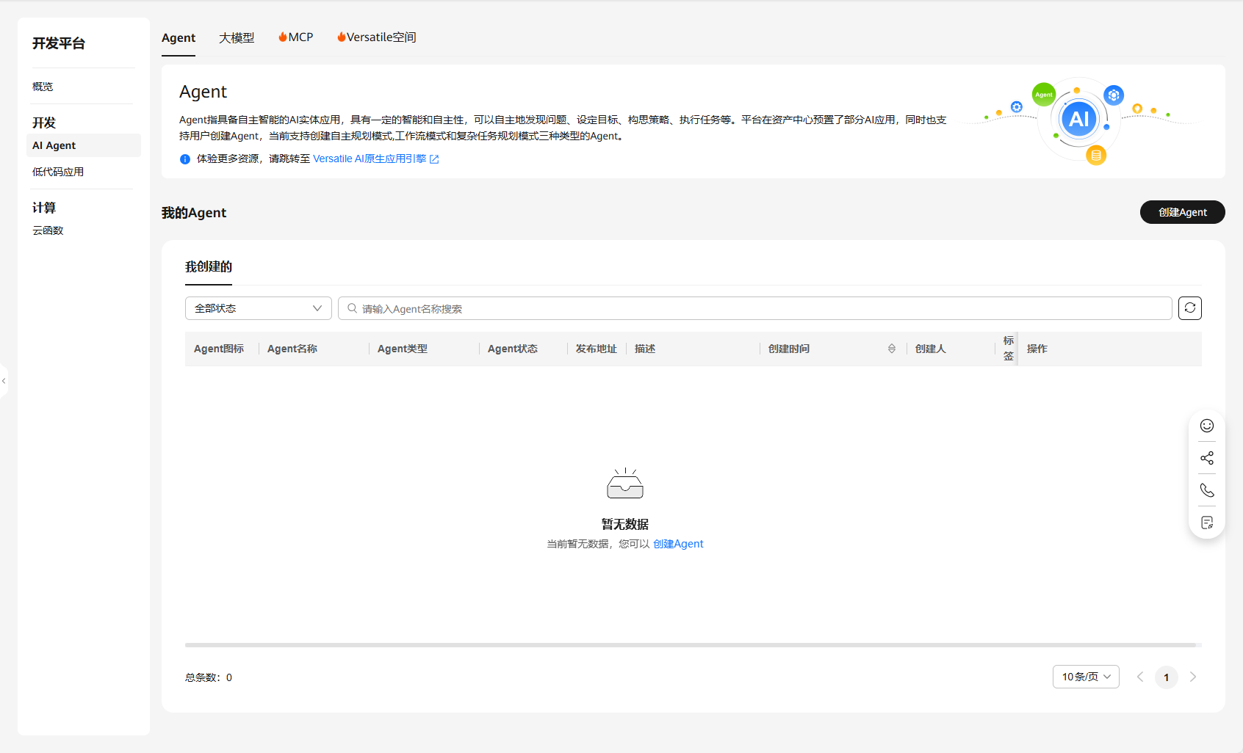Screen dimensions: 1243x753
Task: Click the yellow database icon in the banner illustration
Action: [1096, 155]
